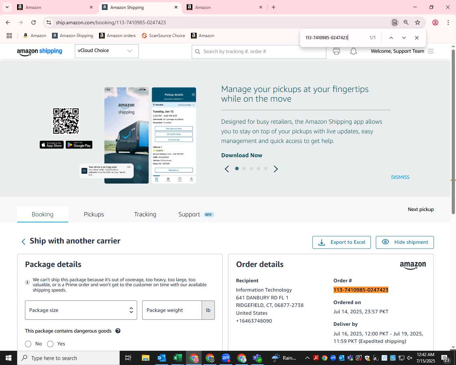
Task: Close the find bar
Action: 417,38
